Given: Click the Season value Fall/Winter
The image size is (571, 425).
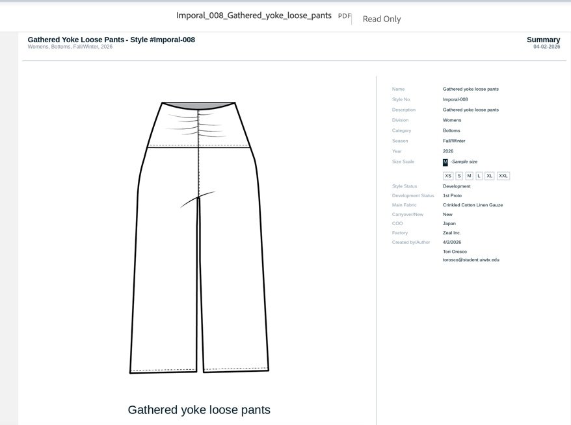Looking at the screenshot, I should coord(454,141).
